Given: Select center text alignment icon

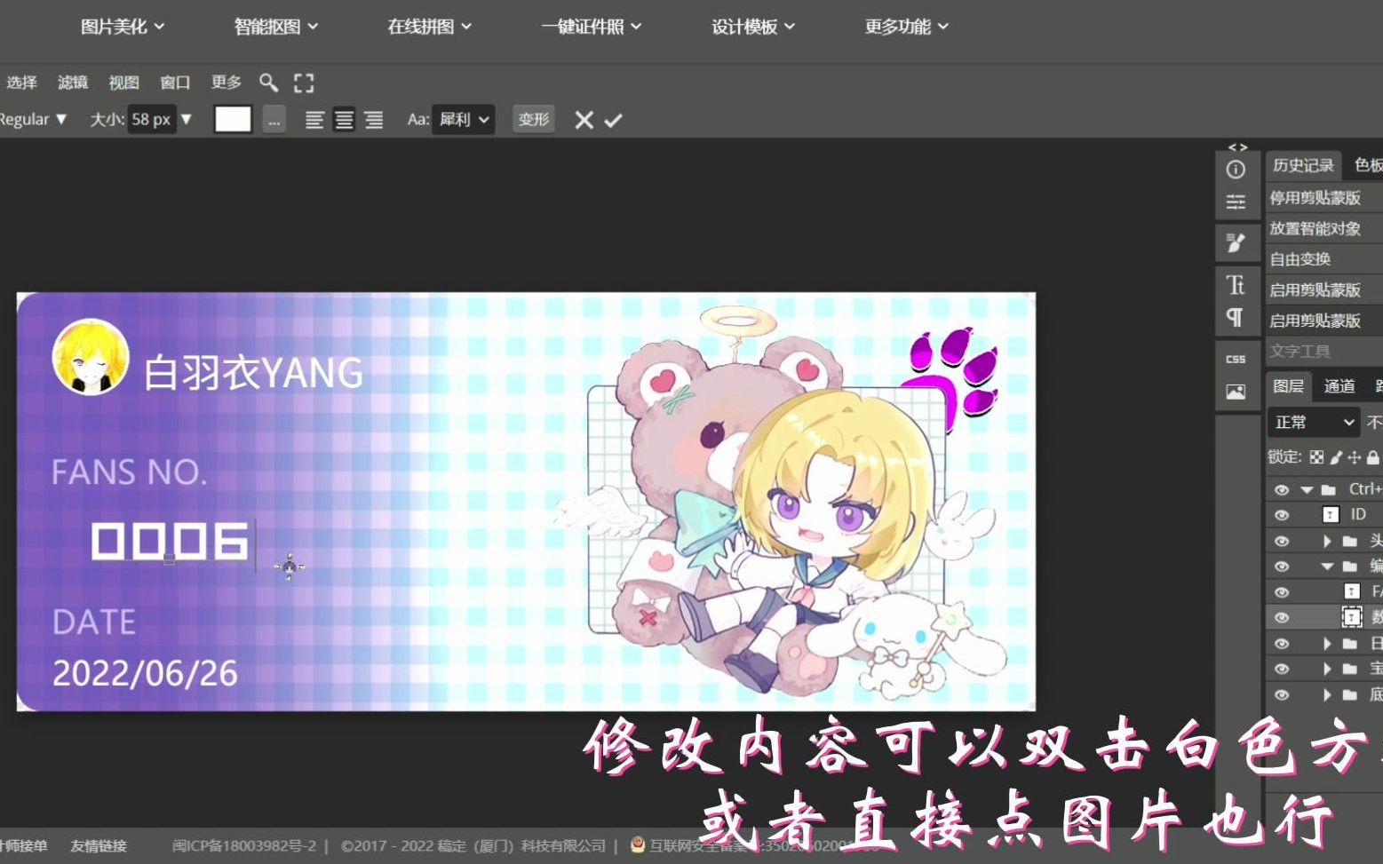Looking at the screenshot, I should (x=344, y=119).
